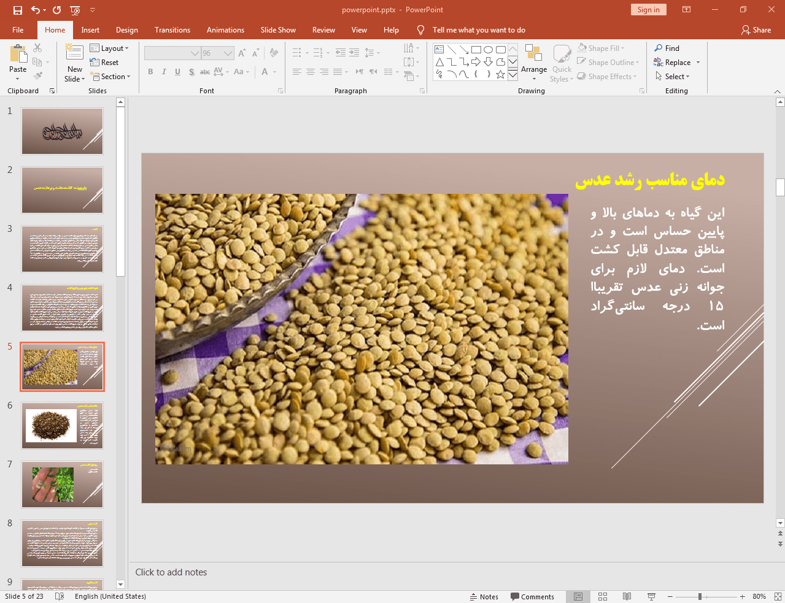The image size is (785, 603).
Task: Open the Shape Fill dropdown
Action: pyautogui.click(x=601, y=48)
